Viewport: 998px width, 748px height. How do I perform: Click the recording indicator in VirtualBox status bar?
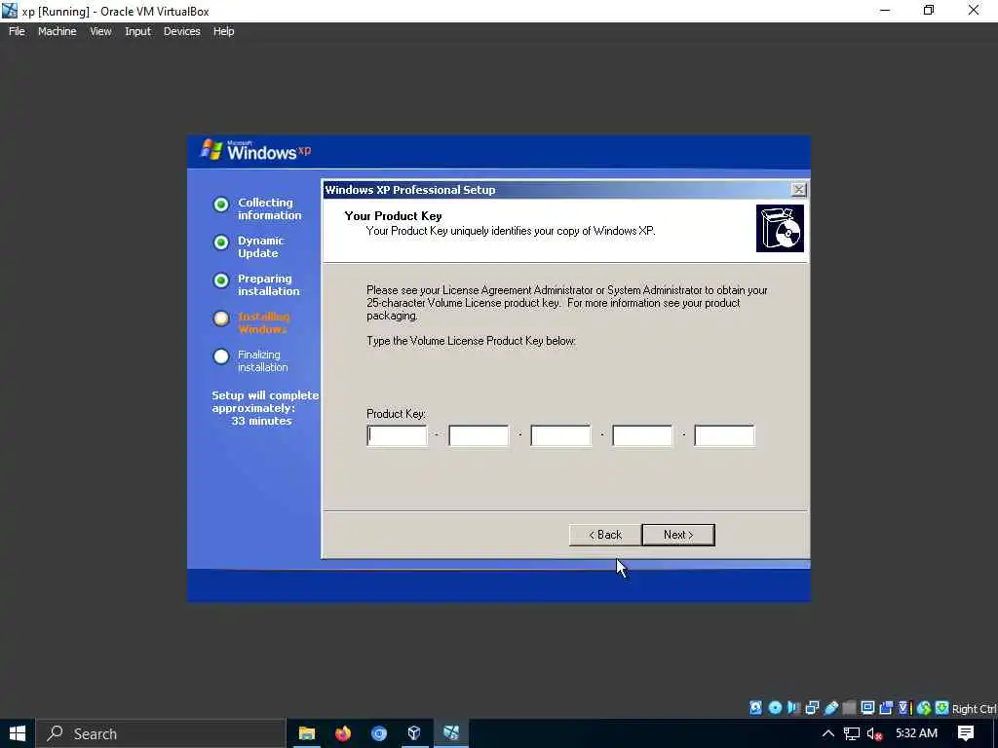click(886, 708)
